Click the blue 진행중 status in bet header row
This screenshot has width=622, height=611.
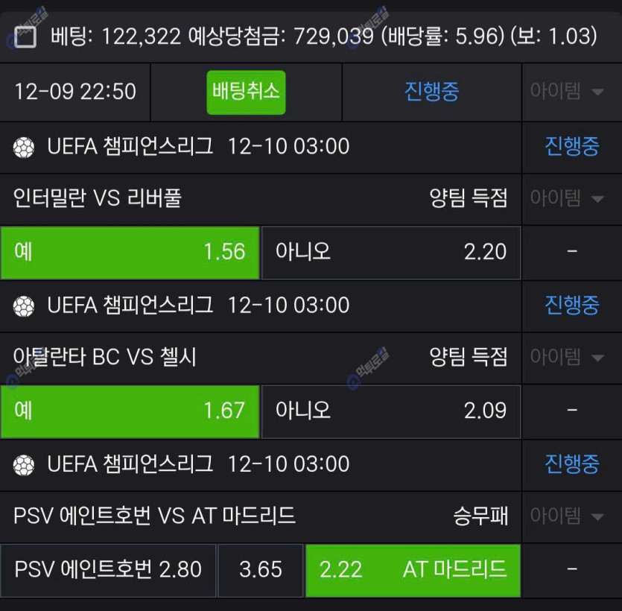coord(431,92)
